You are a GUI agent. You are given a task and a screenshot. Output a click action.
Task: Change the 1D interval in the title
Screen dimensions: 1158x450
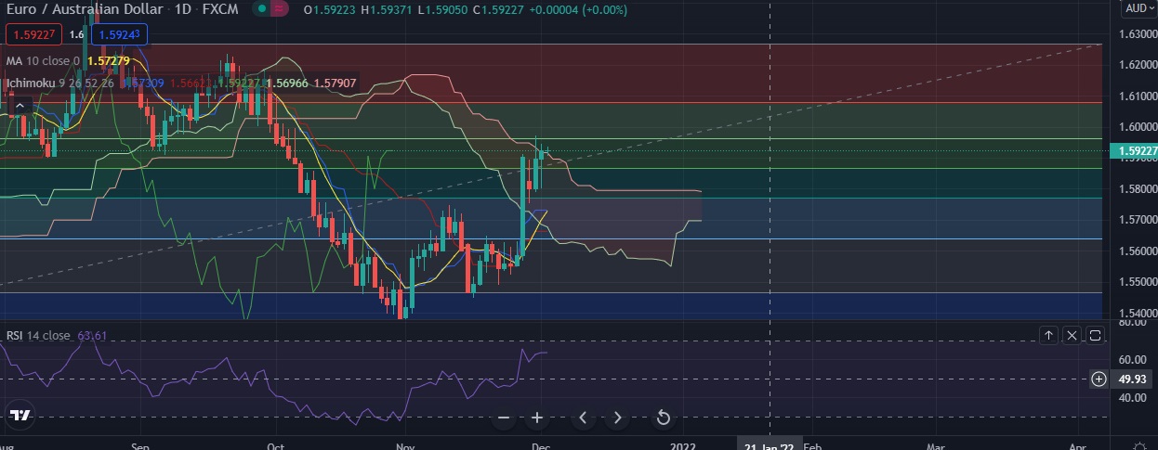click(x=182, y=9)
